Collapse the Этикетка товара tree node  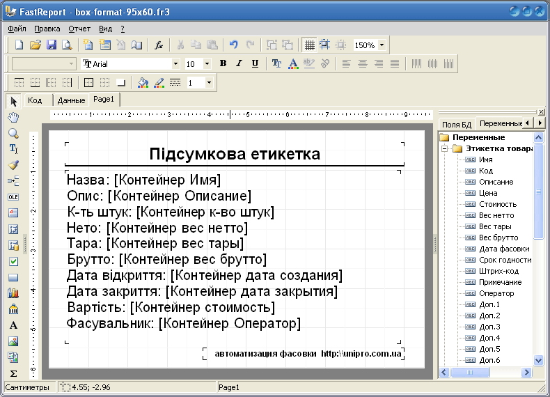pyautogui.click(x=444, y=148)
